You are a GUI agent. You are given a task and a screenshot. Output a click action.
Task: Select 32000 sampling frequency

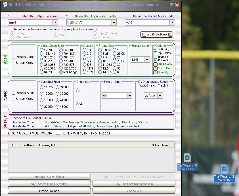pos(57,94)
